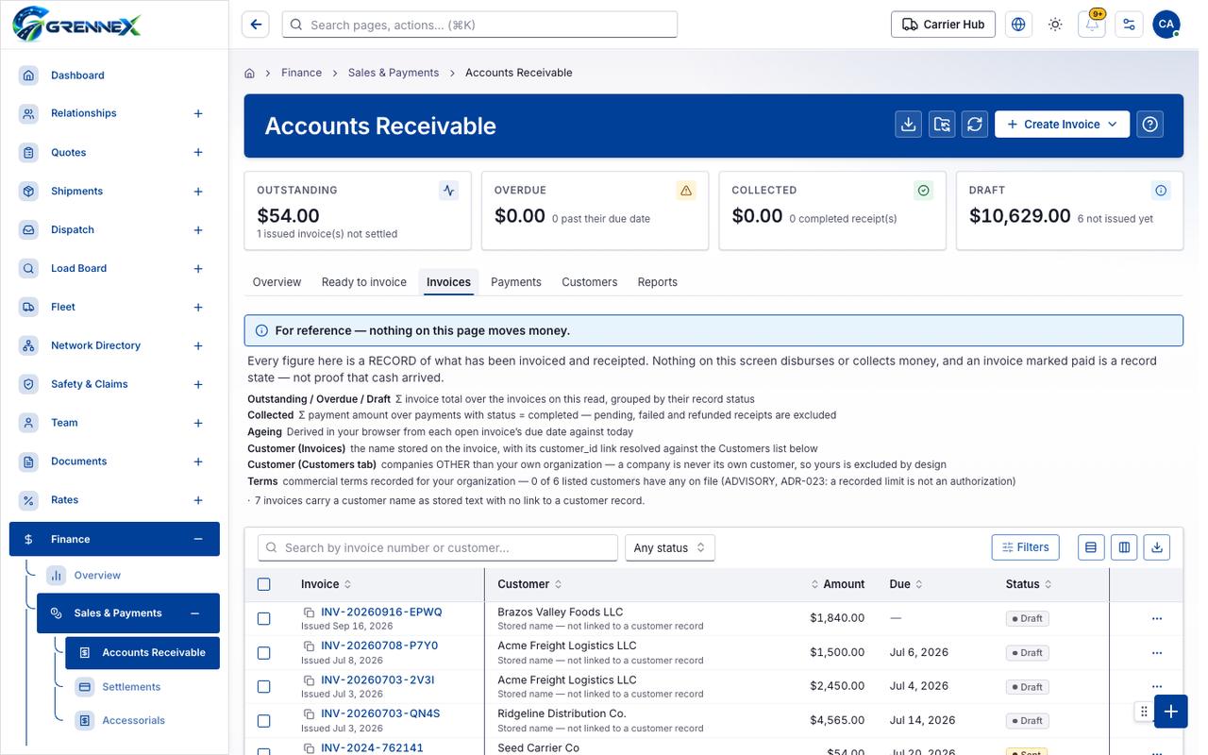Viewport: 1208px width, 755px height.
Task: Open the Filters button
Action: pos(1026,547)
